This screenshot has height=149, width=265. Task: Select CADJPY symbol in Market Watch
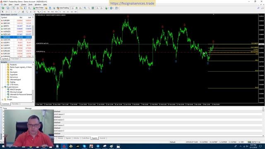(7, 45)
